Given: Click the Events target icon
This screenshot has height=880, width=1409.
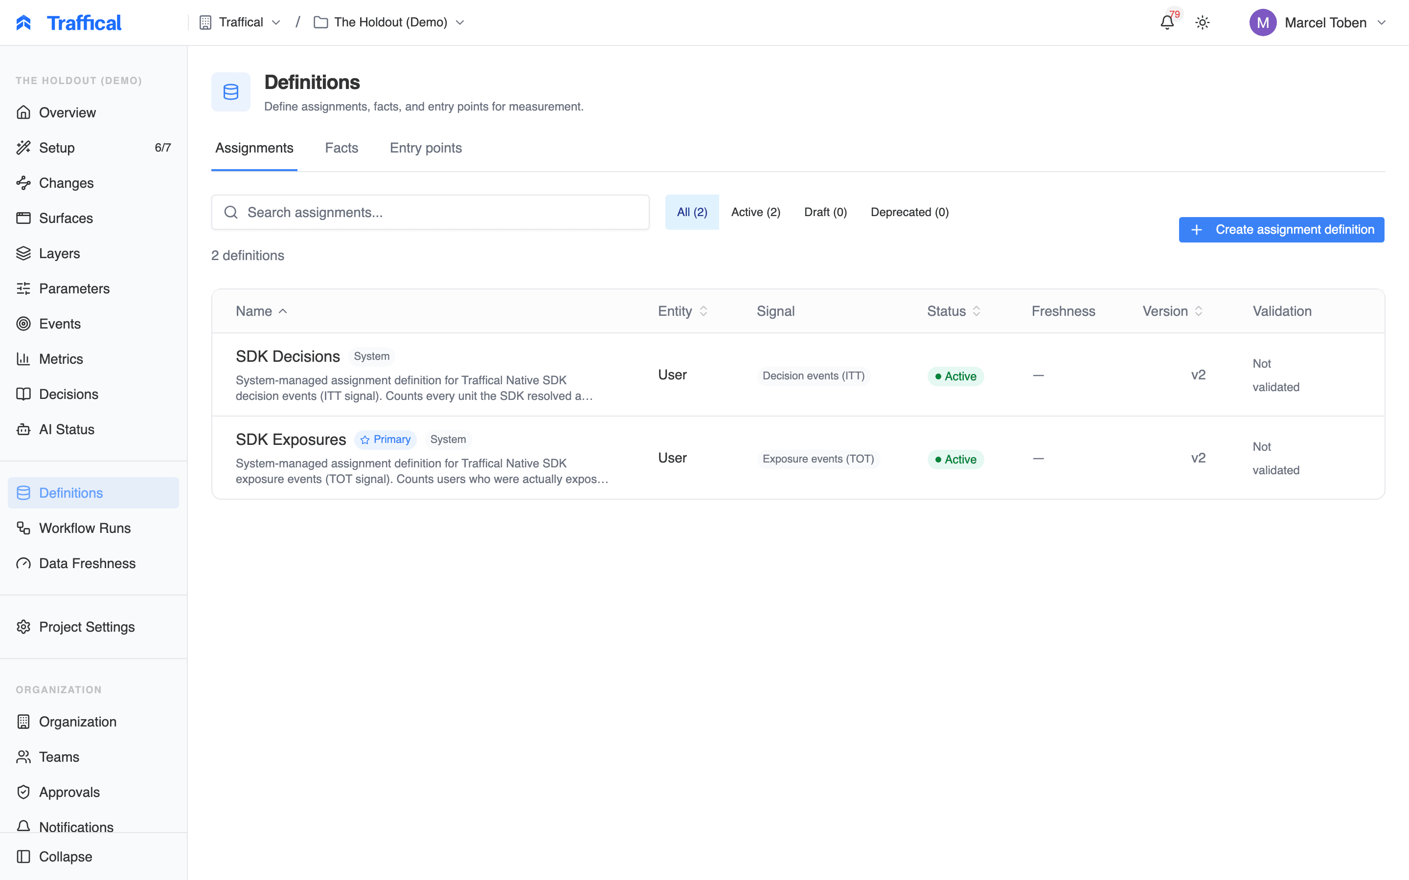Looking at the screenshot, I should pos(23,324).
